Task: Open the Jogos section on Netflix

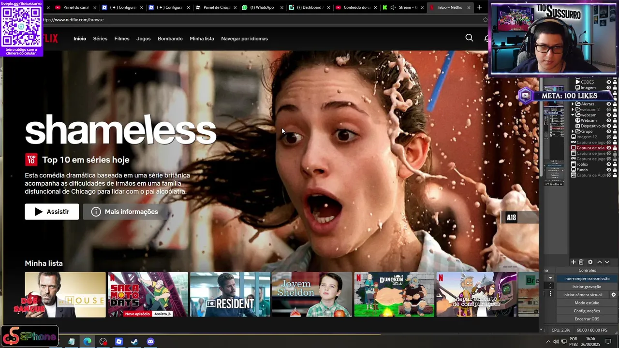Action: point(144,39)
